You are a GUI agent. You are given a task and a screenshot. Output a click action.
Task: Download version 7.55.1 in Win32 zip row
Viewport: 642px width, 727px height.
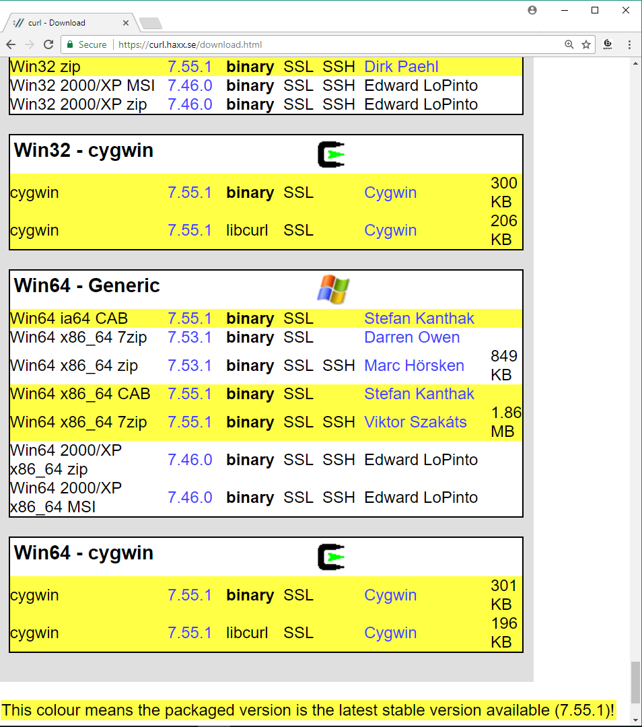coord(190,67)
